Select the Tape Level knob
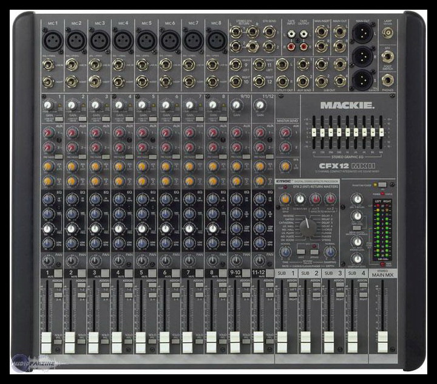This screenshot has height=384, width=437. point(357,216)
